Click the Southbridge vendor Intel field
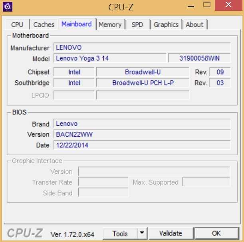 pyautogui.click(x=74, y=83)
